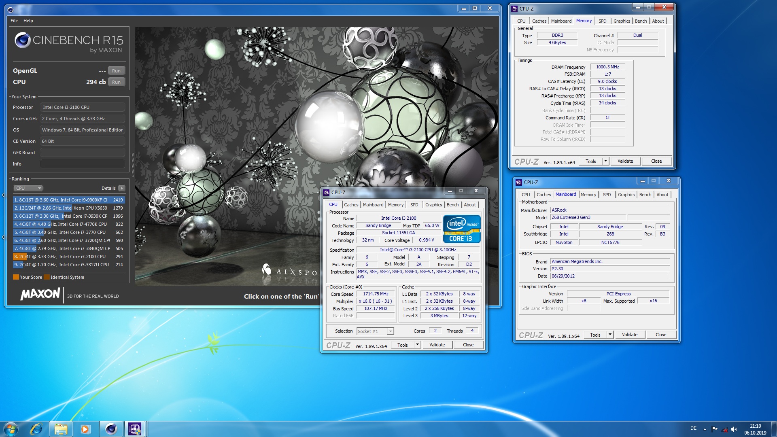
Task: Click the DE language indicator
Action: (x=693, y=428)
